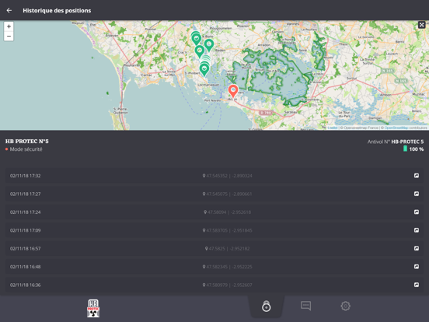Screen dimensions: 429x322
Task: Select the red location marker on the map
Action: point(233,91)
